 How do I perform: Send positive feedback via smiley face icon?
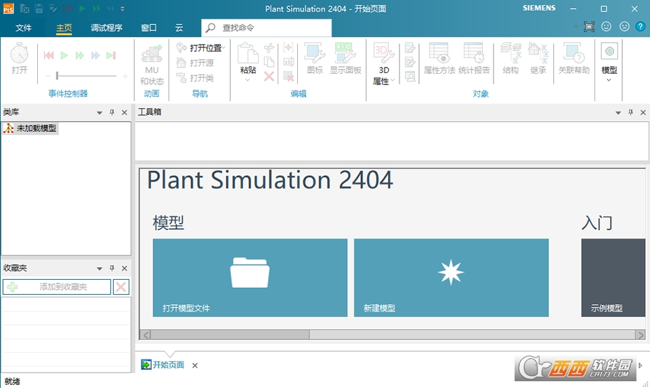click(x=607, y=27)
